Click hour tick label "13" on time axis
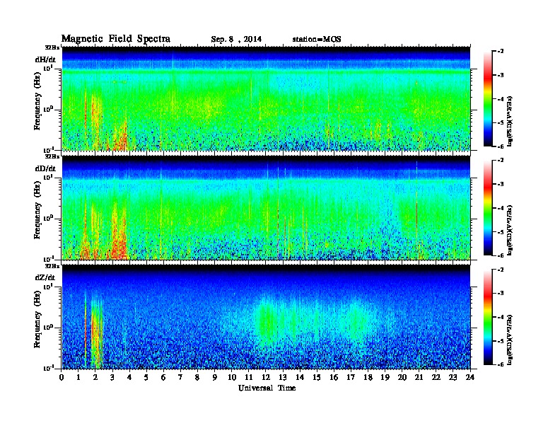Image resolution: width=560 pixels, height=433 pixels. pyautogui.click(x=283, y=377)
